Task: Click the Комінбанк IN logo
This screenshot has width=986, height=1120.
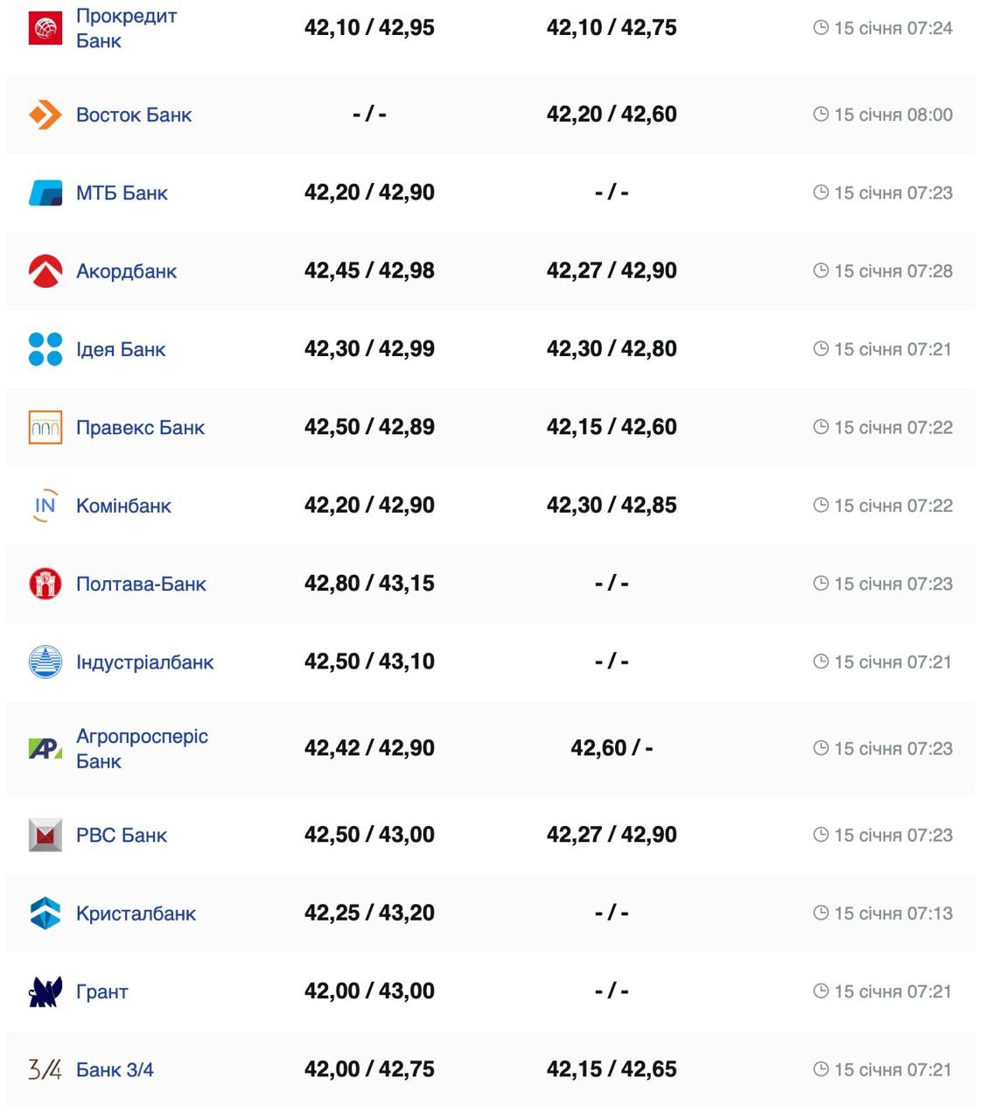Action: coord(45,506)
